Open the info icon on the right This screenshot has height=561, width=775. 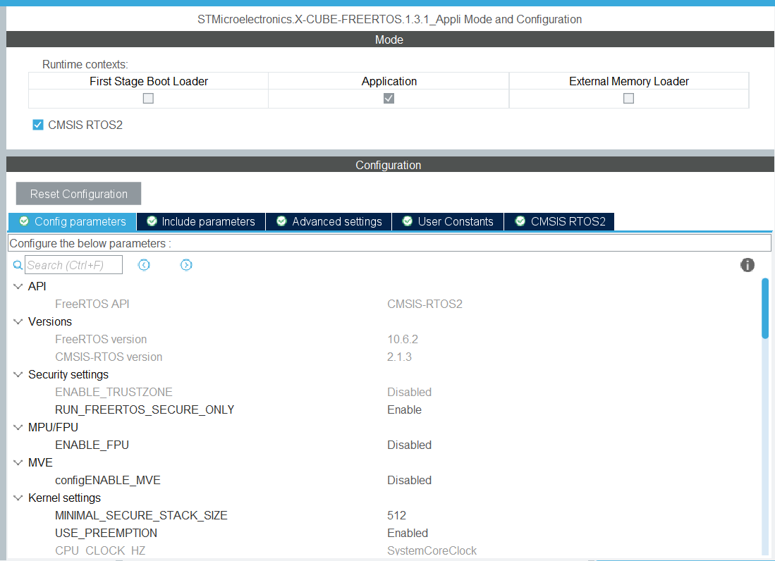click(747, 264)
